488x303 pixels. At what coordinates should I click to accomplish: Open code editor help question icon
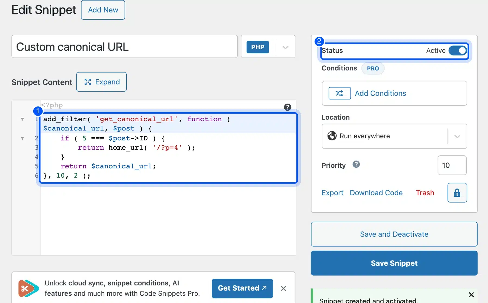pyautogui.click(x=287, y=107)
